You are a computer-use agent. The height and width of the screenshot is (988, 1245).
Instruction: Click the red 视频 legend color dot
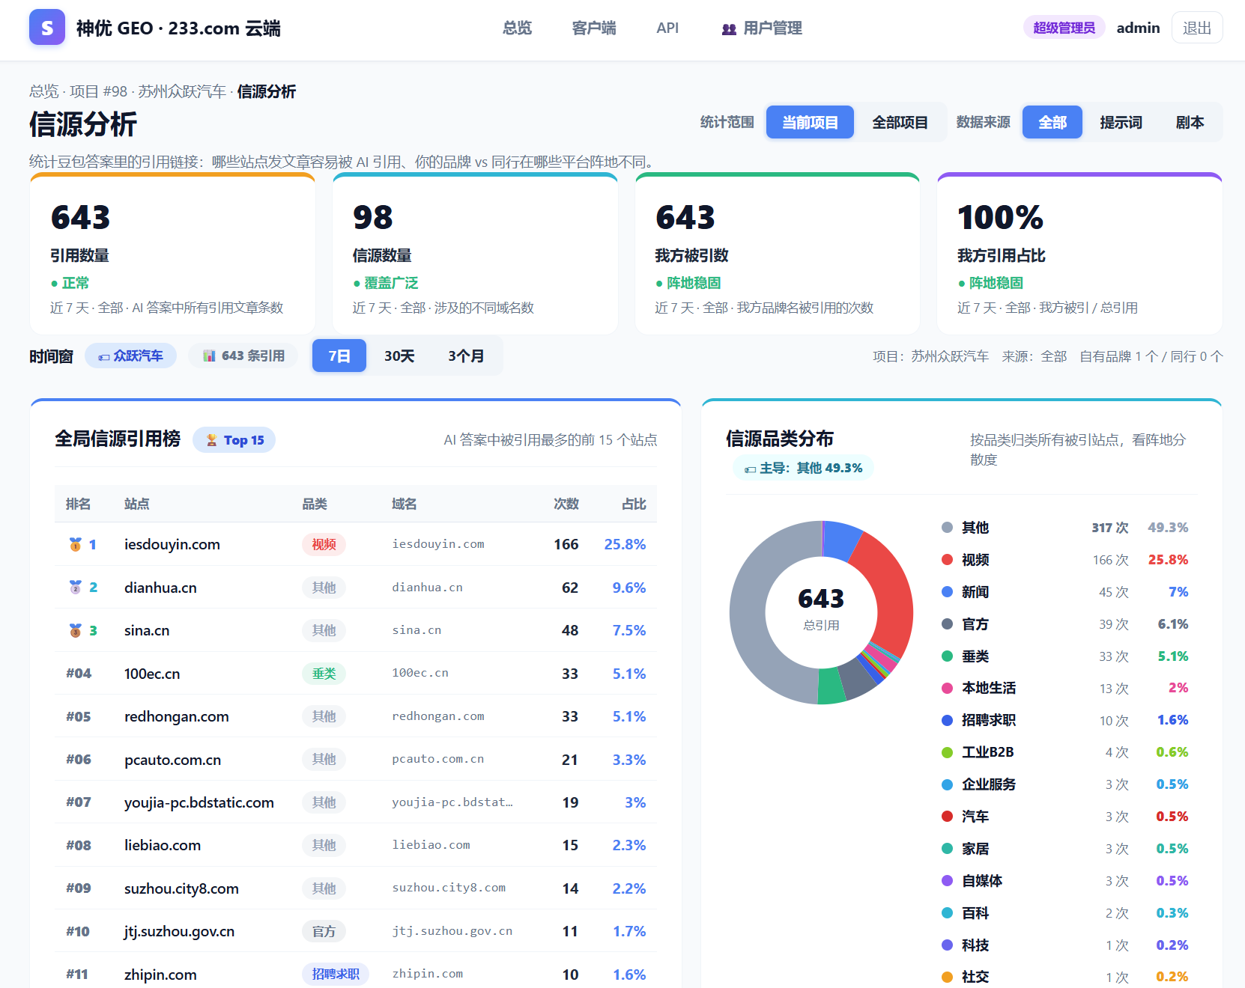coord(947,560)
